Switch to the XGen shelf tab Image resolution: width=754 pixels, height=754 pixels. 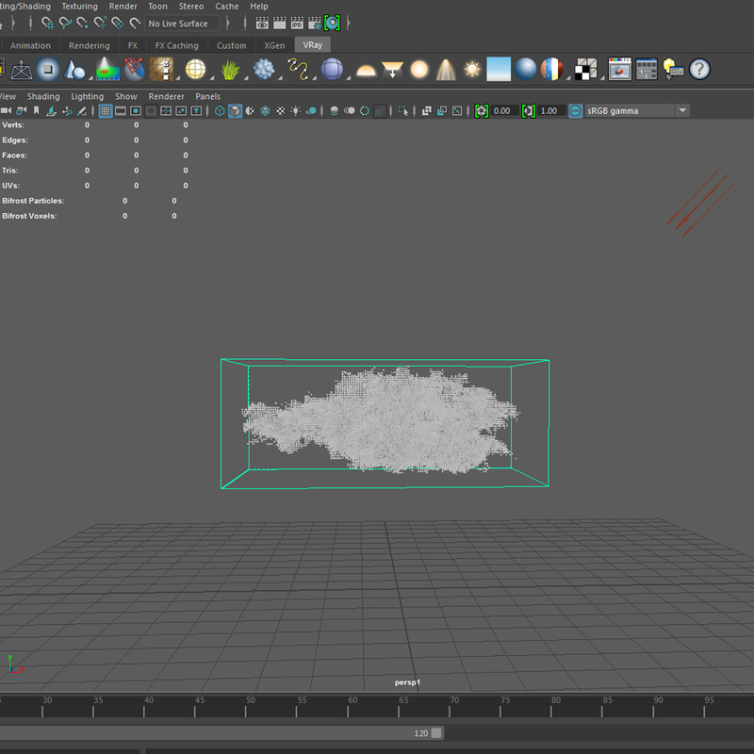pyautogui.click(x=274, y=44)
